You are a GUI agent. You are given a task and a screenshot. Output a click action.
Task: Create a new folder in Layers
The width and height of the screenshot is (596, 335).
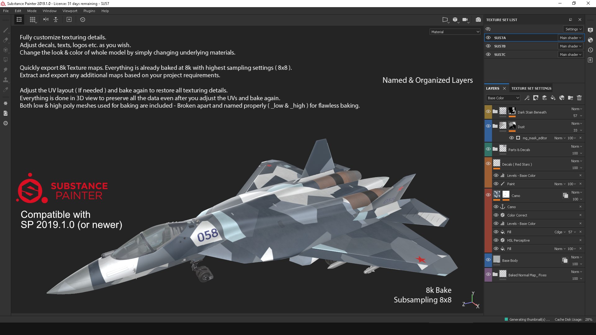click(x=570, y=98)
